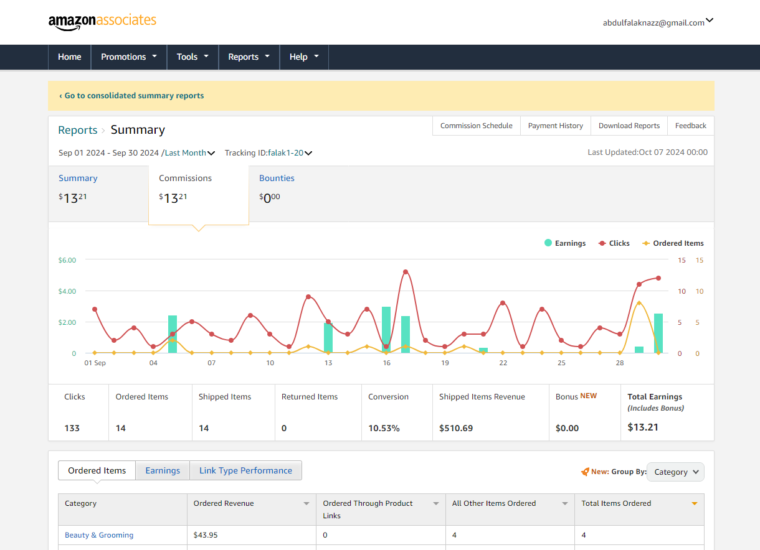Go to the Home menu item
The height and width of the screenshot is (550, 760).
[x=70, y=57]
